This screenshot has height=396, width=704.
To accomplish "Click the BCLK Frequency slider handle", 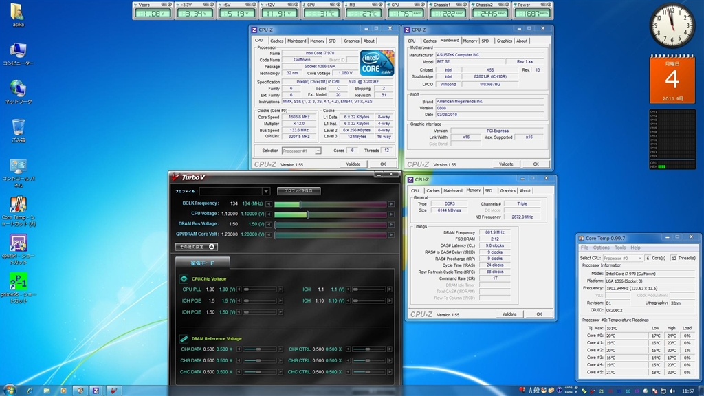I will pos(300,204).
